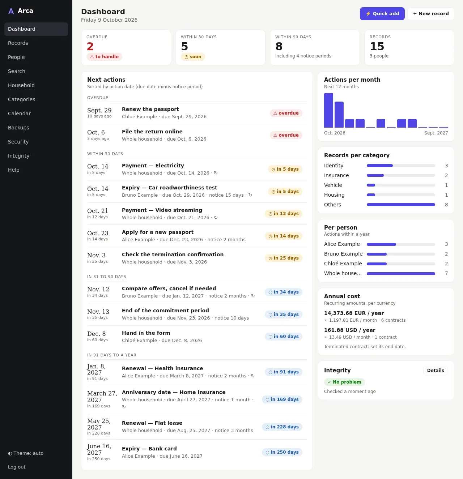Click the 'to handle' overdue badge
Viewport: 463px width, 479px height.
point(104,57)
